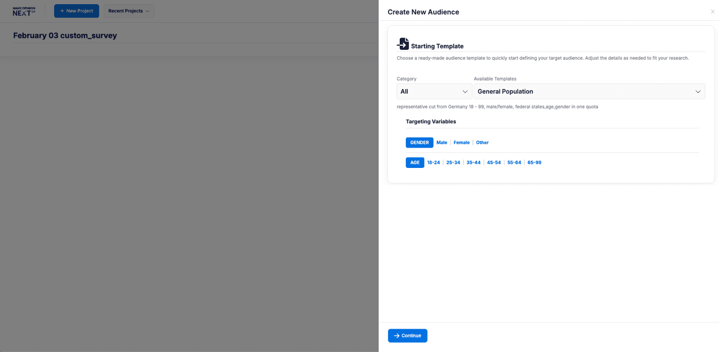Select the 18-24 age range

[433, 162]
